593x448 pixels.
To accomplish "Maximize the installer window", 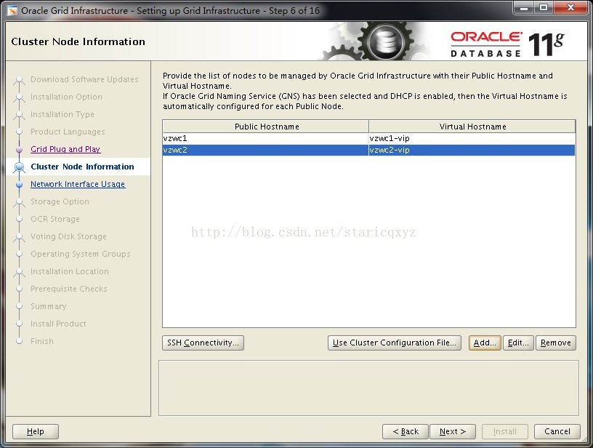I will pos(544,7).
